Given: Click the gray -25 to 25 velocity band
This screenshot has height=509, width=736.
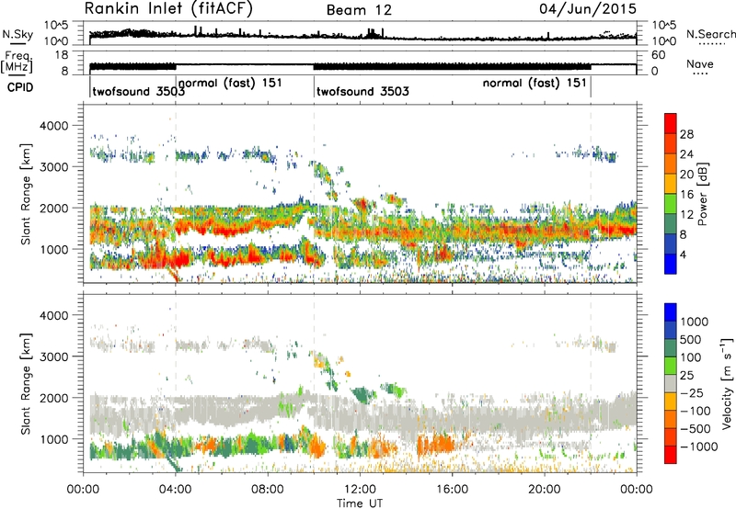Looking at the screenshot, I should tap(671, 383).
